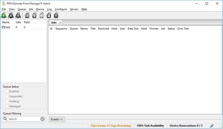Click the queue settings tools icon
The width and height of the screenshot is (223, 129).
click(x=11, y=15)
